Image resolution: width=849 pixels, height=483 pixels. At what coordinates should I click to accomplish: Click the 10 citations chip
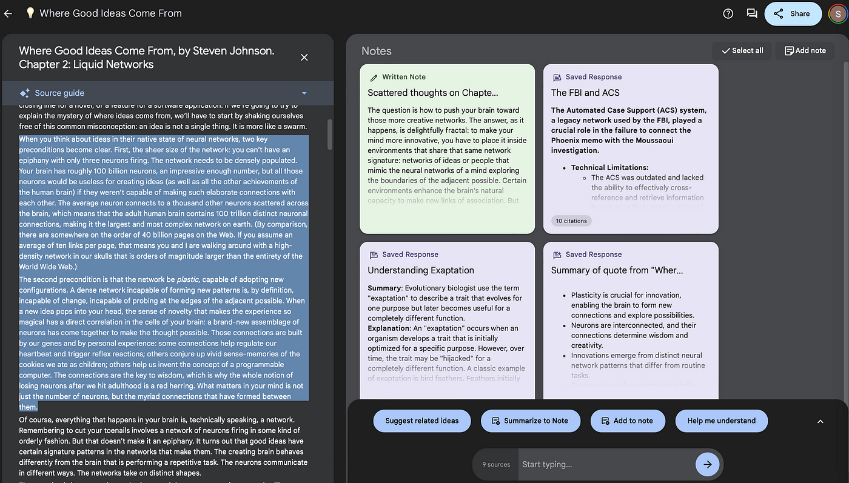(x=571, y=221)
